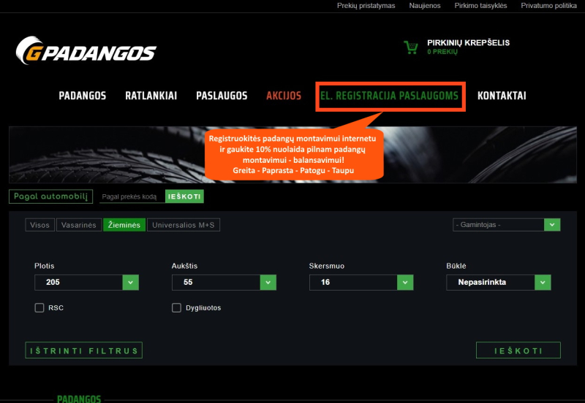Viewport: 585px width, 403px height.
Task: Click the Prekių pristatymas link
Action: 366,6
